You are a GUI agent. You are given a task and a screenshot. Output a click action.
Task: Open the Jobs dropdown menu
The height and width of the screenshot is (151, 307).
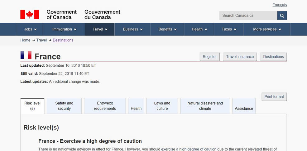(x=30, y=29)
